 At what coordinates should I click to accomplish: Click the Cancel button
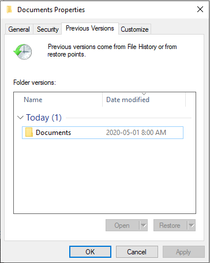[x=137, y=251]
